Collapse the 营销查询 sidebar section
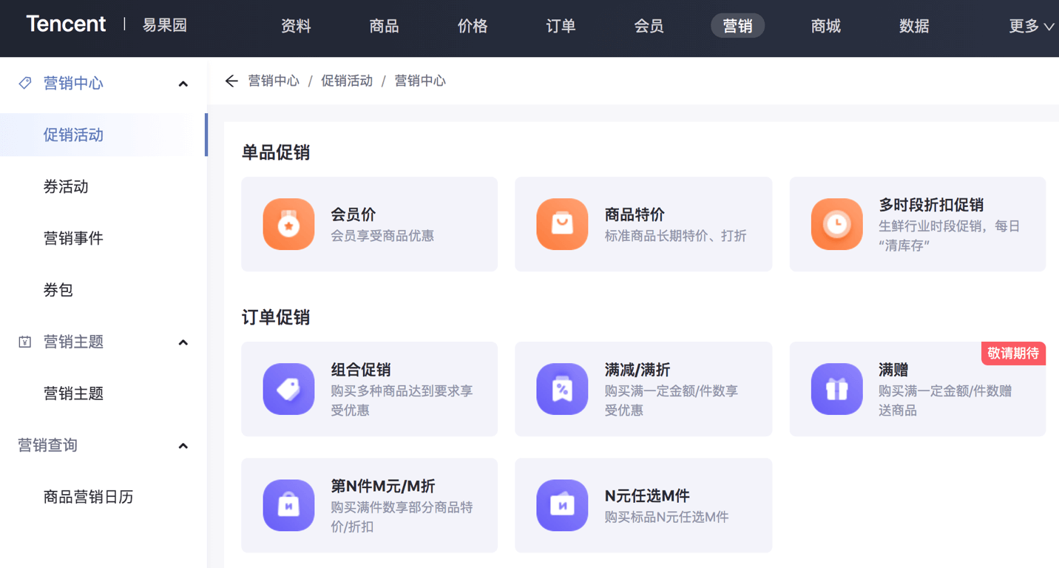The height and width of the screenshot is (568, 1059). coord(183,446)
